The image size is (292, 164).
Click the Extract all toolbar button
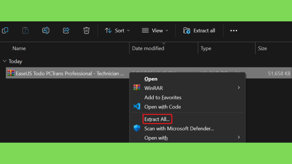199,30
